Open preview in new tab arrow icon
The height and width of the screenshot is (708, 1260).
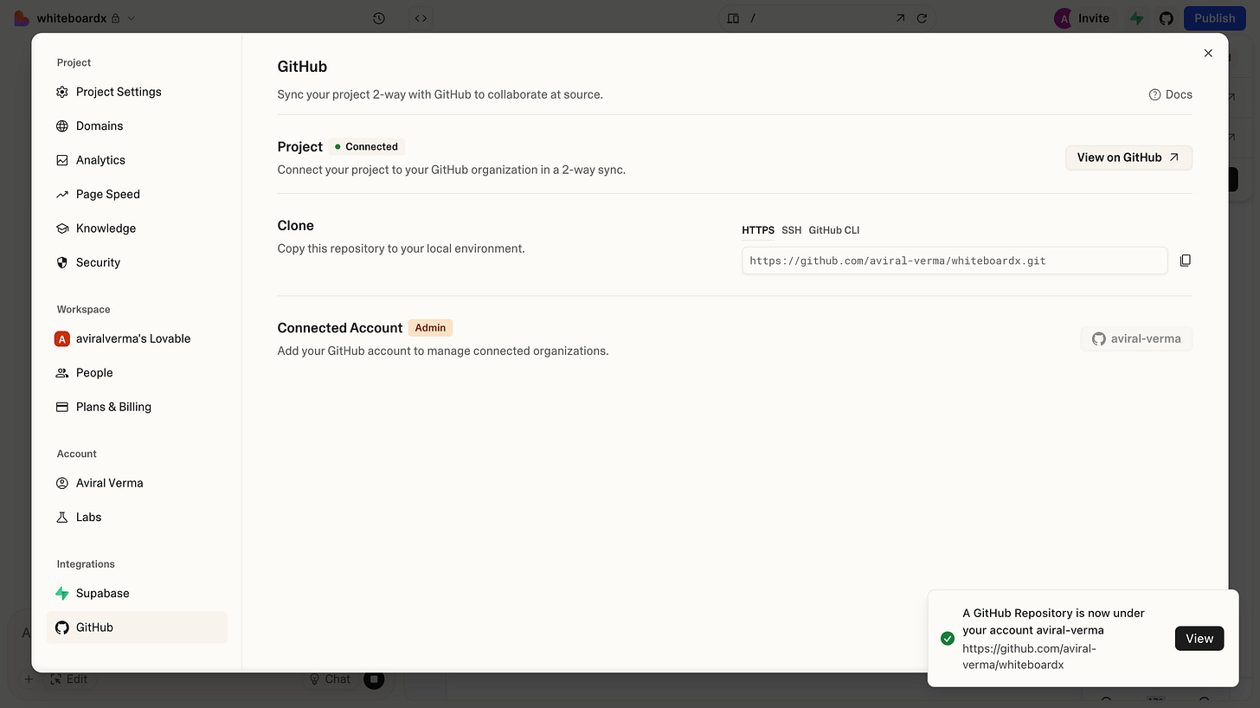tap(900, 18)
